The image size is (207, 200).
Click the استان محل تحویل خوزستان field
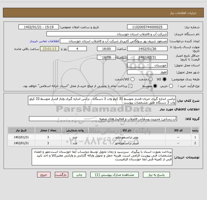[x=147, y=65]
